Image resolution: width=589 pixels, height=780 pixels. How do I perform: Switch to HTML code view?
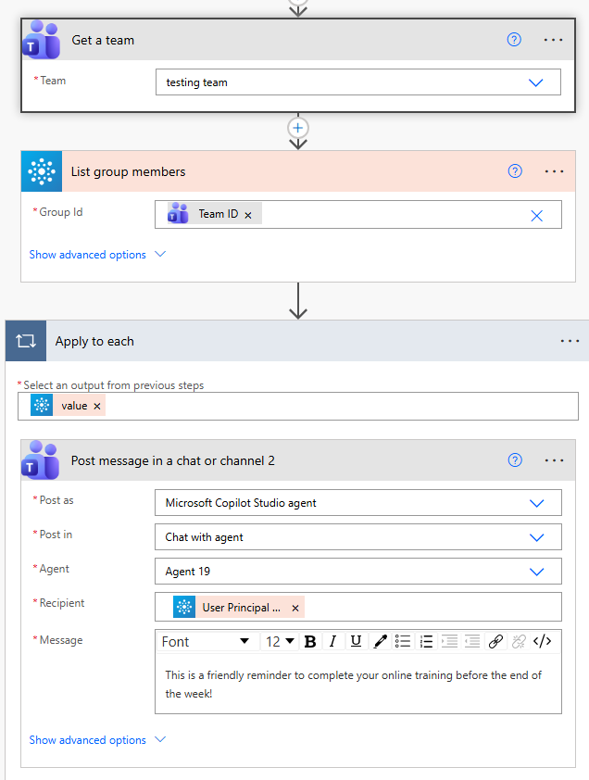tap(543, 642)
